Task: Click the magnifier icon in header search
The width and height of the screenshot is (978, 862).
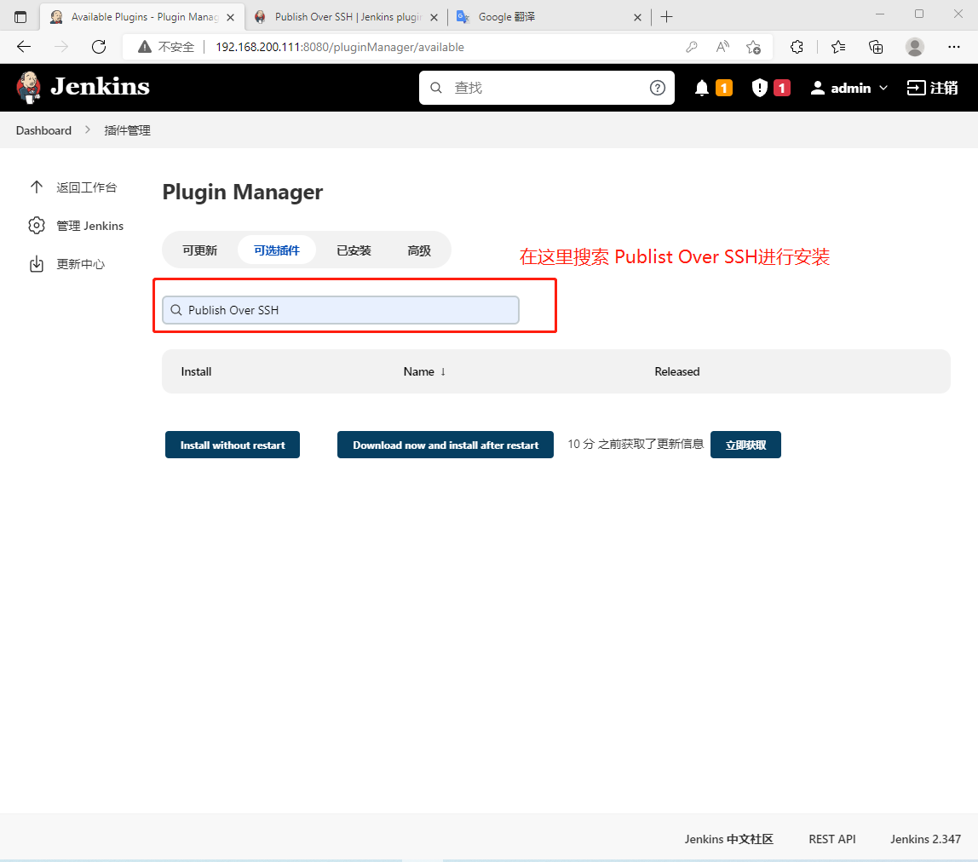Action: (x=436, y=88)
